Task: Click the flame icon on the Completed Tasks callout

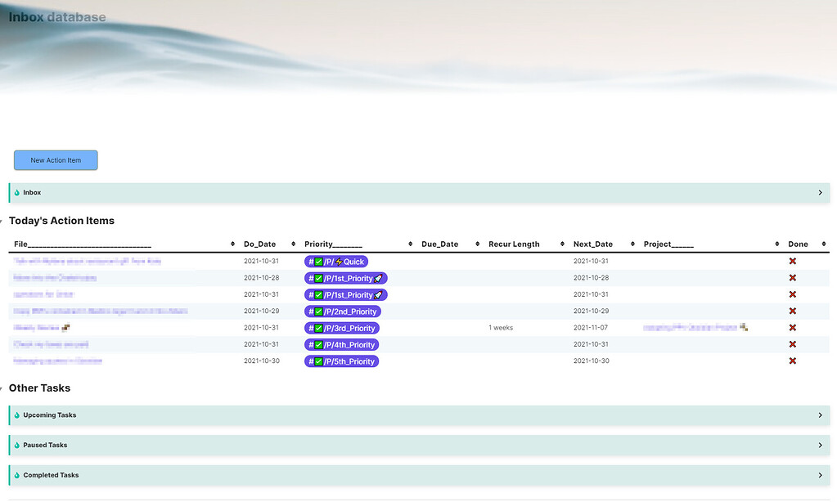Action: 18,475
